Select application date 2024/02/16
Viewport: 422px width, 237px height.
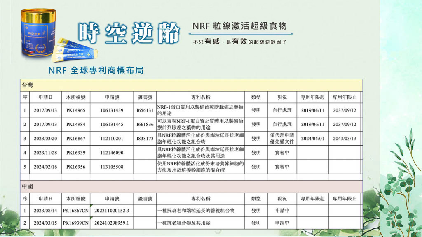point(45,167)
